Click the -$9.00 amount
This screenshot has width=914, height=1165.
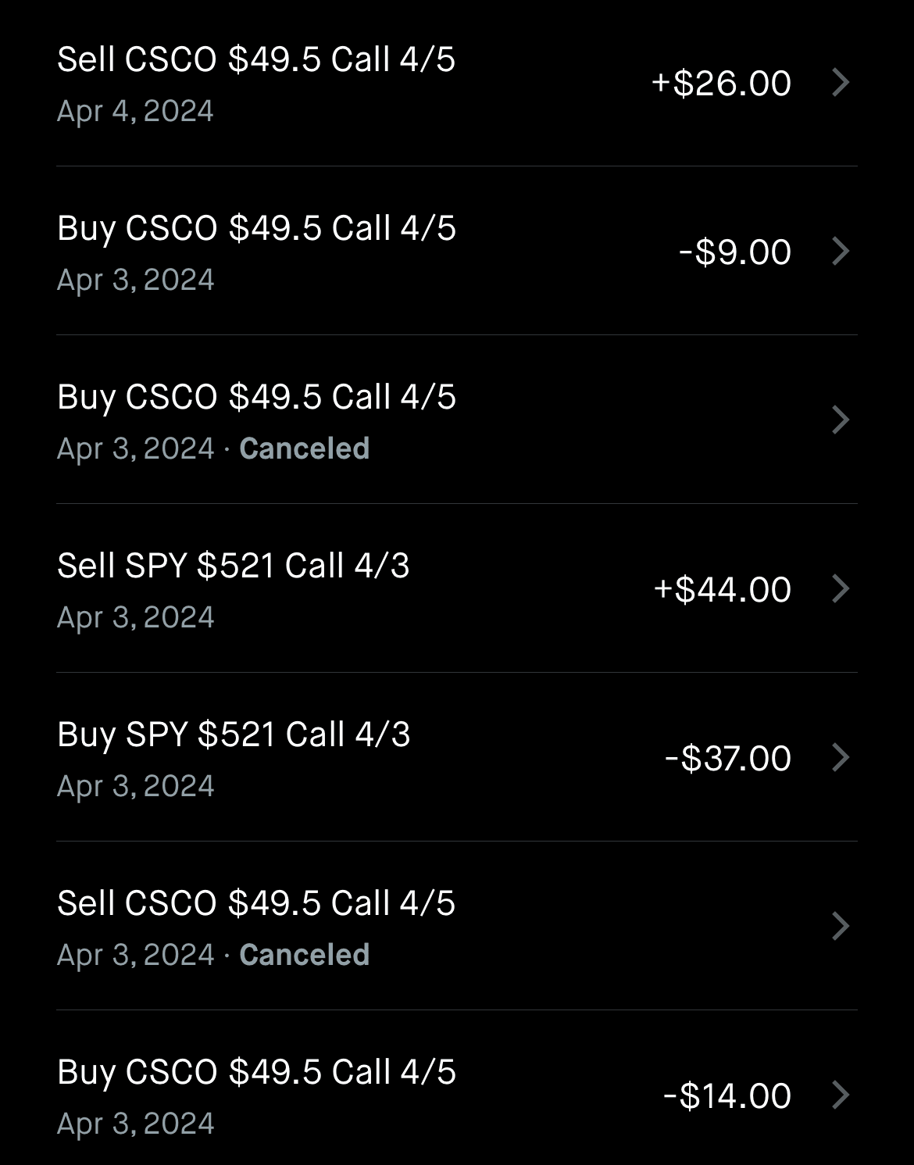pyautogui.click(x=735, y=252)
